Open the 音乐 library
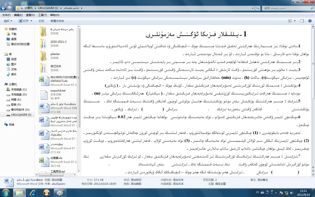315x197 pixels. click(x=14, y=74)
